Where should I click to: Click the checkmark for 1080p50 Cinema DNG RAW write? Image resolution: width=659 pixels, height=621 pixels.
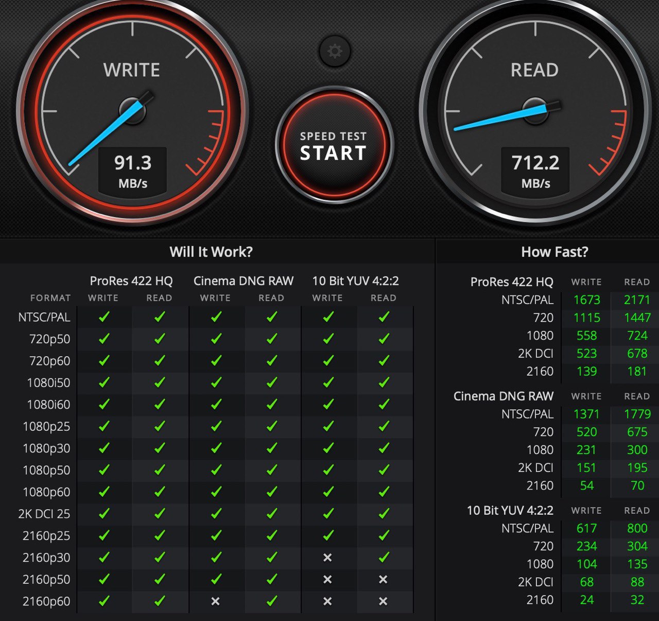pyautogui.click(x=216, y=469)
